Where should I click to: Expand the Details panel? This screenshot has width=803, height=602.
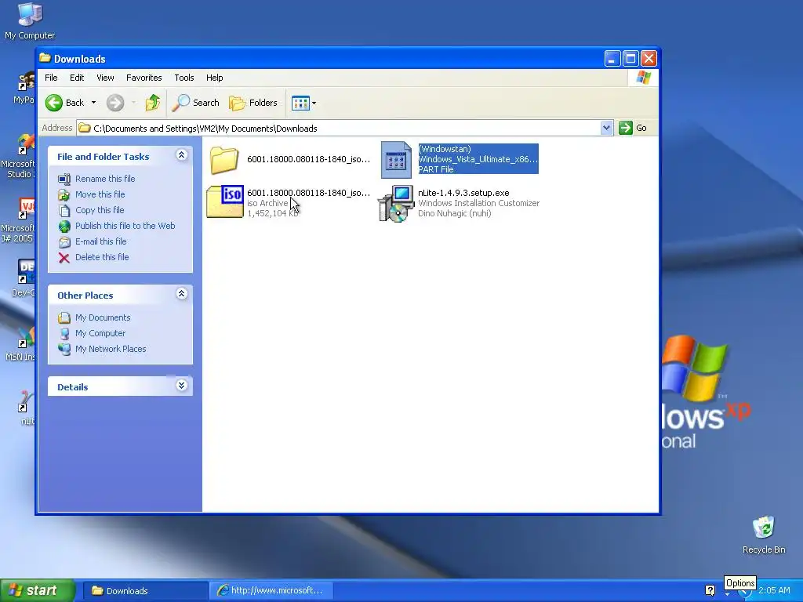pos(181,386)
